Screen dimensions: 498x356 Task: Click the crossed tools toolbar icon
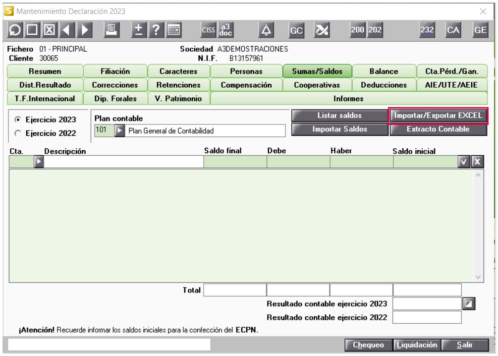coord(322,30)
